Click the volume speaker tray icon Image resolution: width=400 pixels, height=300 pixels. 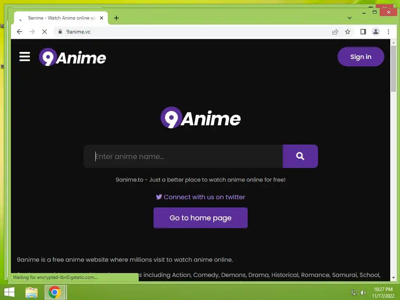pyautogui.click(x=363, y=292)
